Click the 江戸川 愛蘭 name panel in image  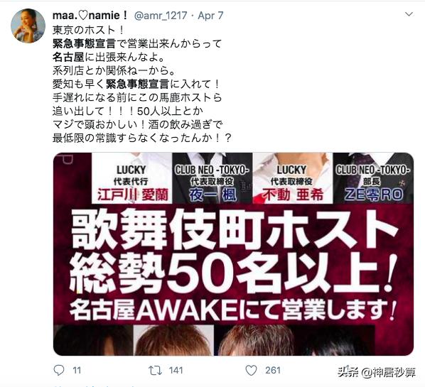(x=132, y=178)
